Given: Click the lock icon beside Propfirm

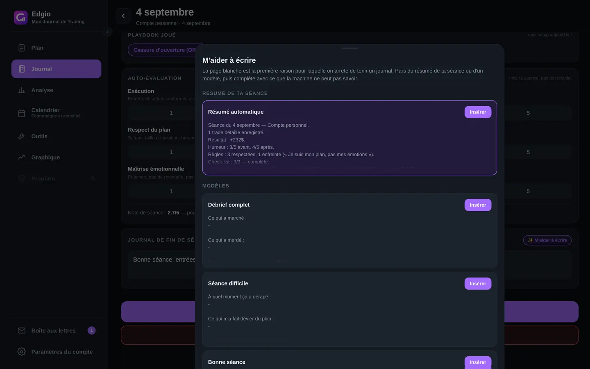Looking at the screenshot, I should coord(93,178).
